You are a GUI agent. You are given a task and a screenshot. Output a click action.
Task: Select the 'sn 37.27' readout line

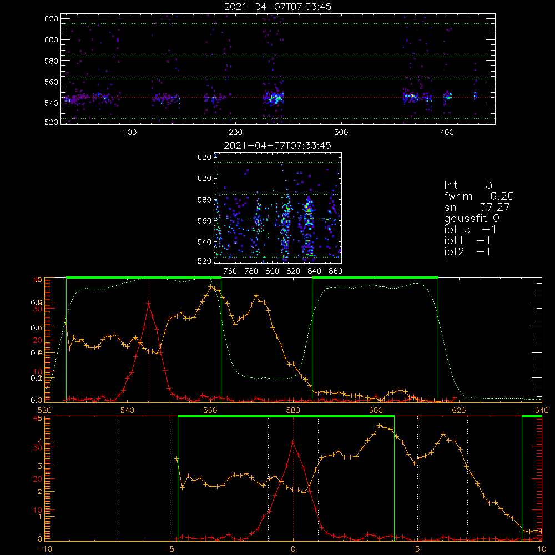(477, 207)
